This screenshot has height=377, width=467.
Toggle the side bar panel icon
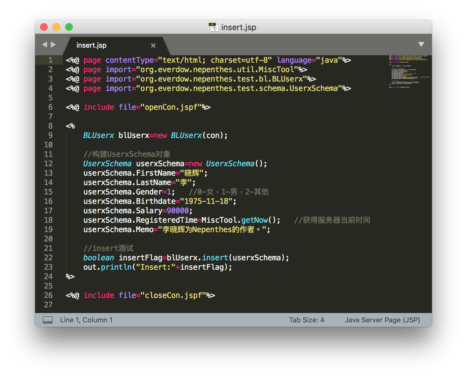[x=48, y=320]
